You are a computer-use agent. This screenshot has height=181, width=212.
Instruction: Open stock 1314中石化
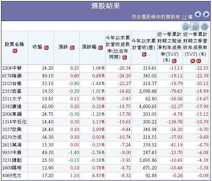point(14,122)
